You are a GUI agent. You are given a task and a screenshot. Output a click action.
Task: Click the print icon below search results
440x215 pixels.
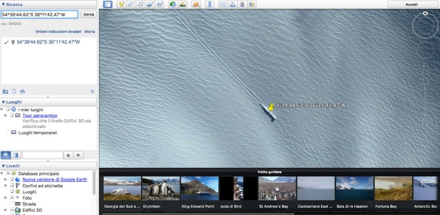22,91
